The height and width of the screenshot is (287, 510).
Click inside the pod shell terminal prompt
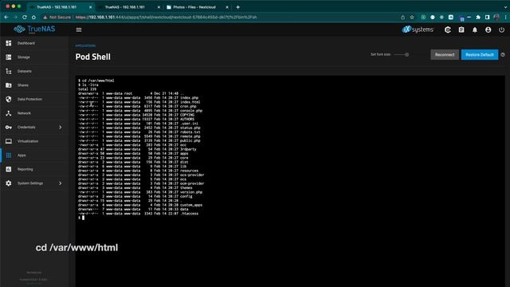tap(83, 218)
